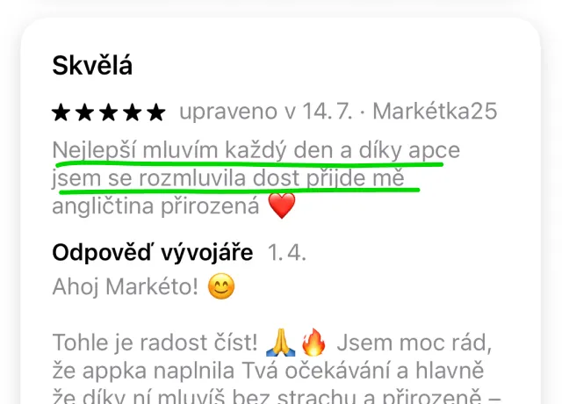Click the Odpověď vývojáře heading
Screen dimensions: 562x404
153,253
